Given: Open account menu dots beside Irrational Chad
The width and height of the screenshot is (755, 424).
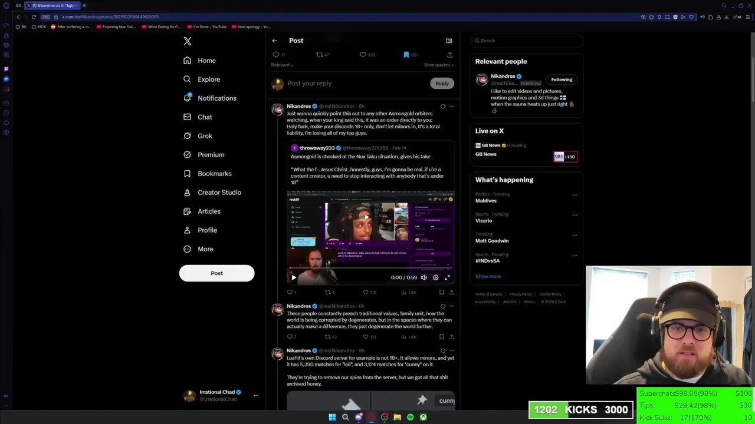Looking at the screenshot, I should (256, 395).
